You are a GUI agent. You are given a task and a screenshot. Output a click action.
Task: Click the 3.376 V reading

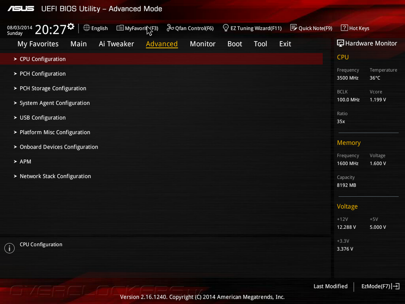(x=345, y=249)
